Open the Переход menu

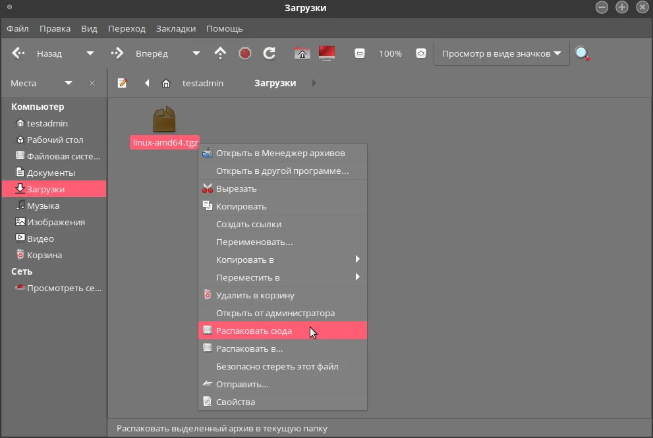click(127, 29)
